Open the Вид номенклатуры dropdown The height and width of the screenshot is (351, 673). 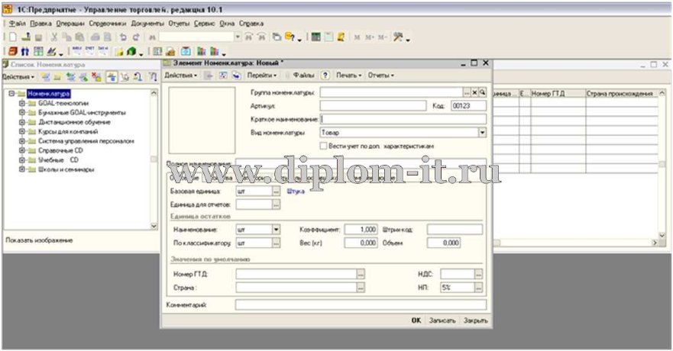click(482, 132)
